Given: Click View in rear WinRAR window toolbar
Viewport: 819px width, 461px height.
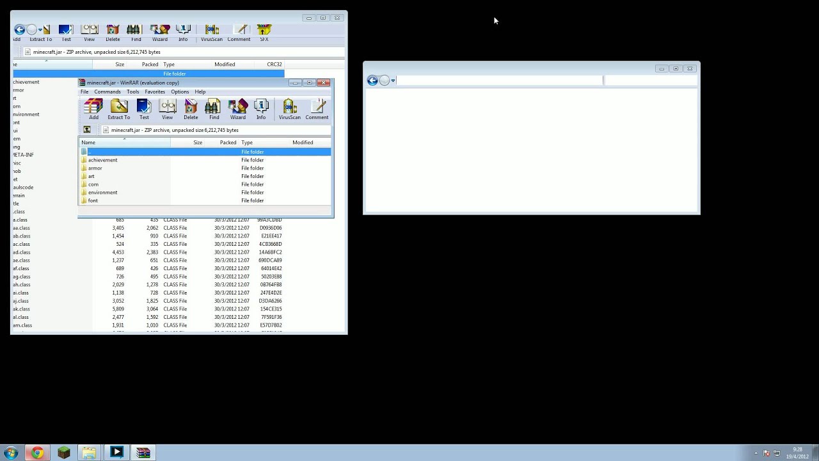Looking at the screenshot, I should tap(89, 33).
